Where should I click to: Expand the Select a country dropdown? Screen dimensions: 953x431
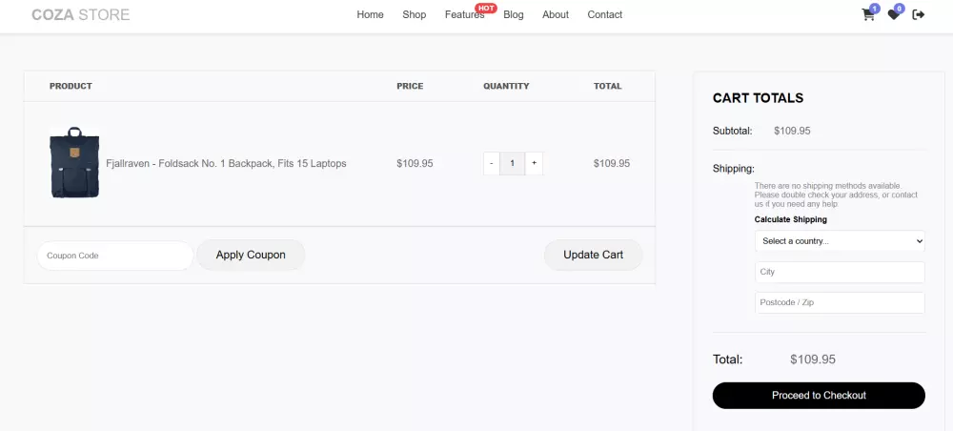tap(840, 241)
